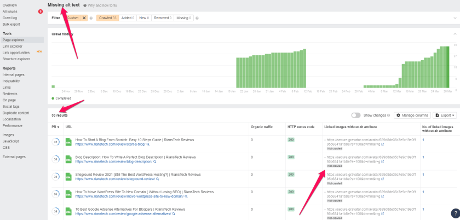
Task: Click the URL column header
Action: pos(68,127)
